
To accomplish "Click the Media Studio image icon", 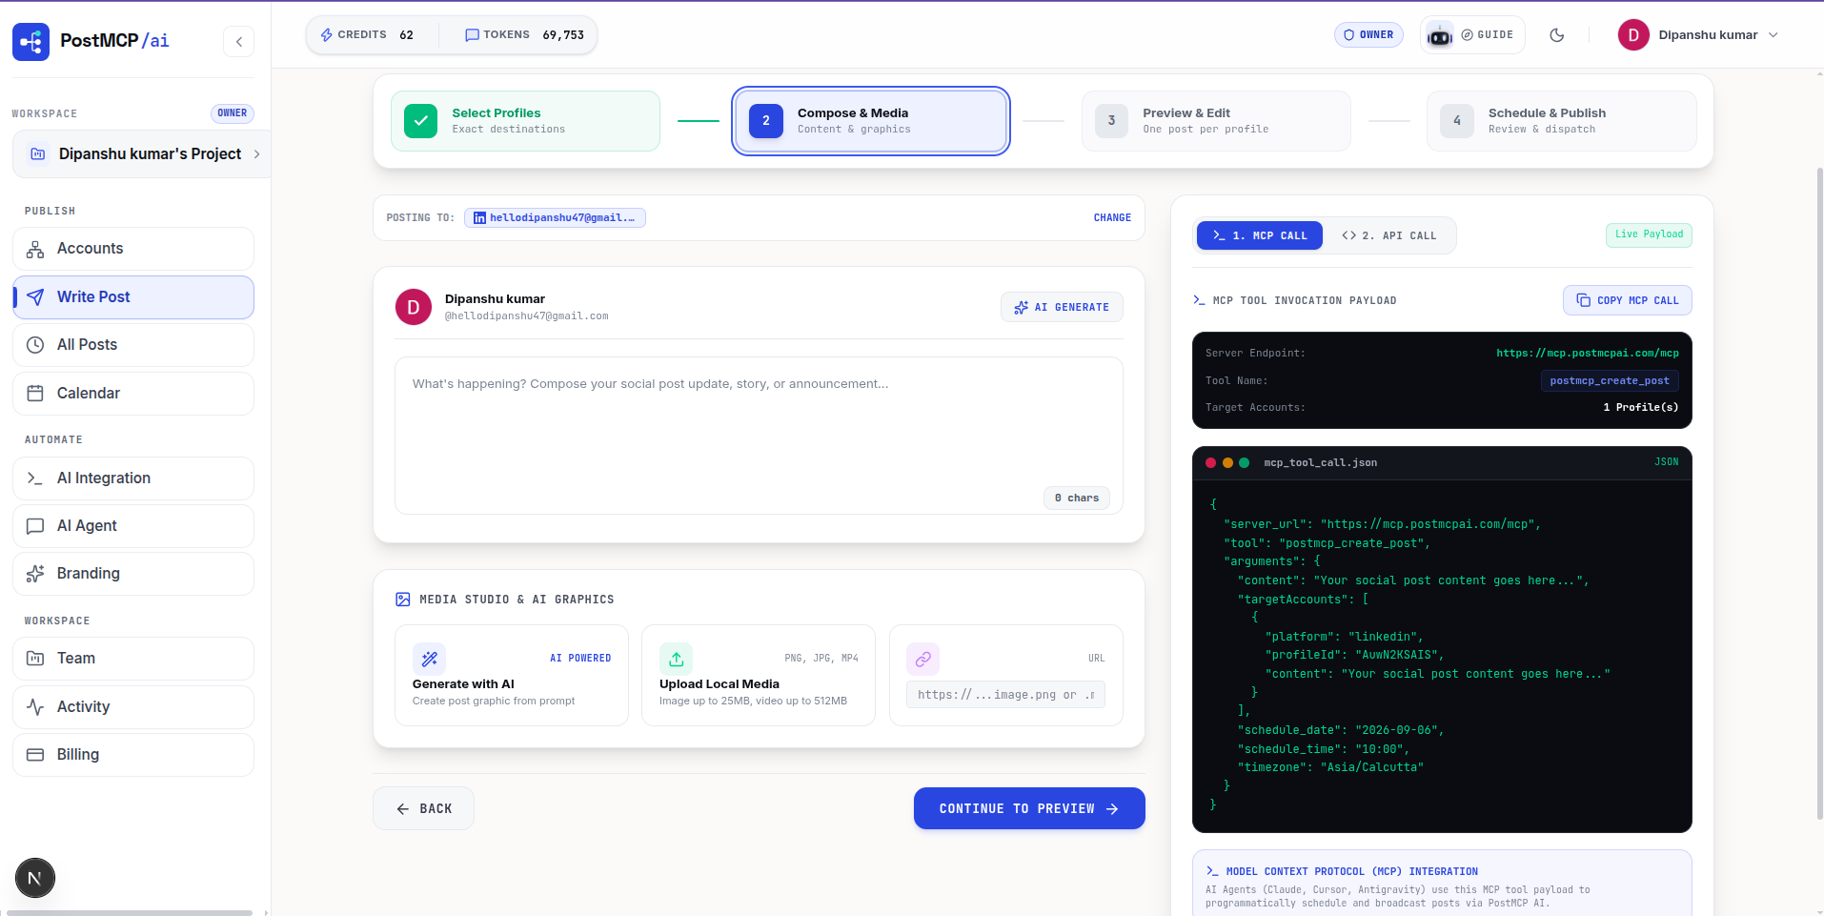I will click(403, 600).
